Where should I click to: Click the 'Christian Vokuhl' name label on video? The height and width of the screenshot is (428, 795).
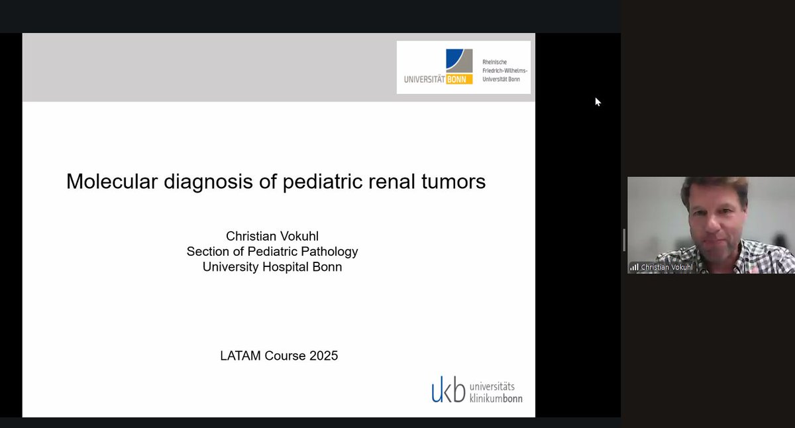point(666,267)
